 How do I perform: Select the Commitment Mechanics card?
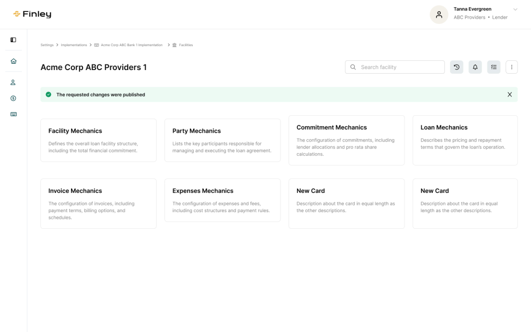coord(346,140)
